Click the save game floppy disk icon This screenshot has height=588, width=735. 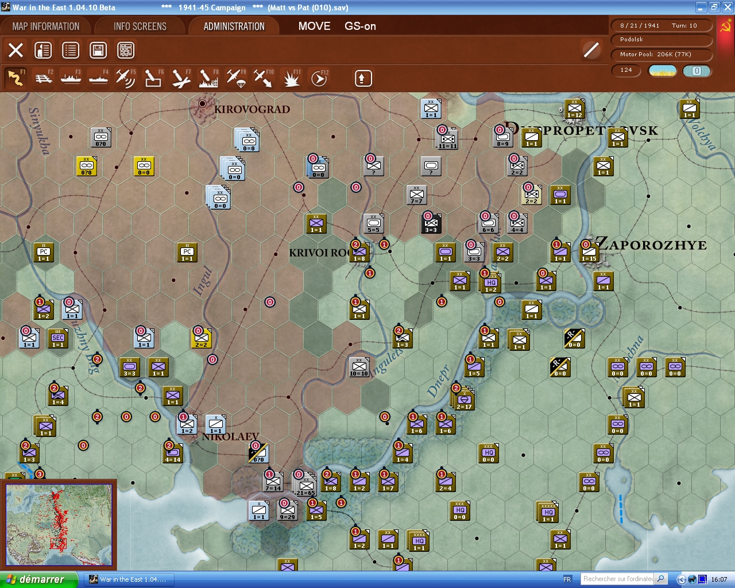[x=98, y=51]
